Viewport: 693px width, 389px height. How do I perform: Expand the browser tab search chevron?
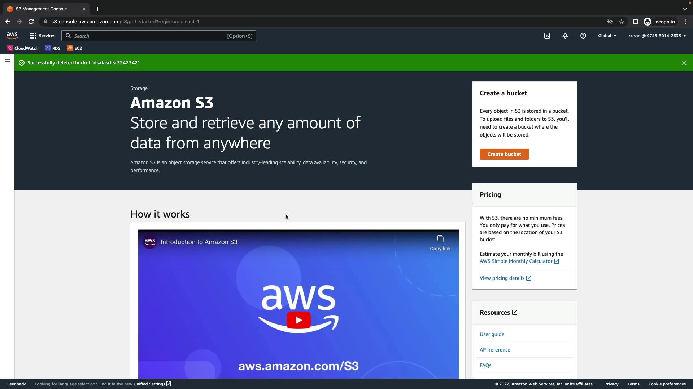685,9
